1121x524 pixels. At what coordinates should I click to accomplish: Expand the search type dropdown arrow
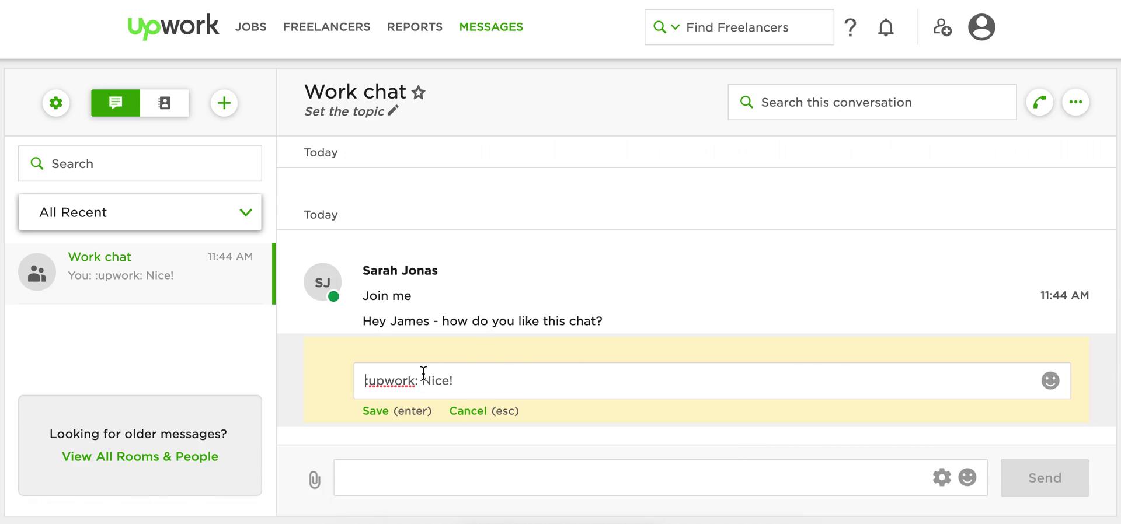(675, 27)
